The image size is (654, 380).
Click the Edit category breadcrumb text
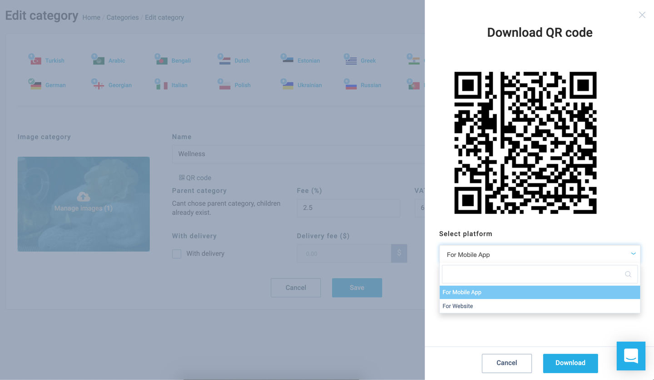164,17
